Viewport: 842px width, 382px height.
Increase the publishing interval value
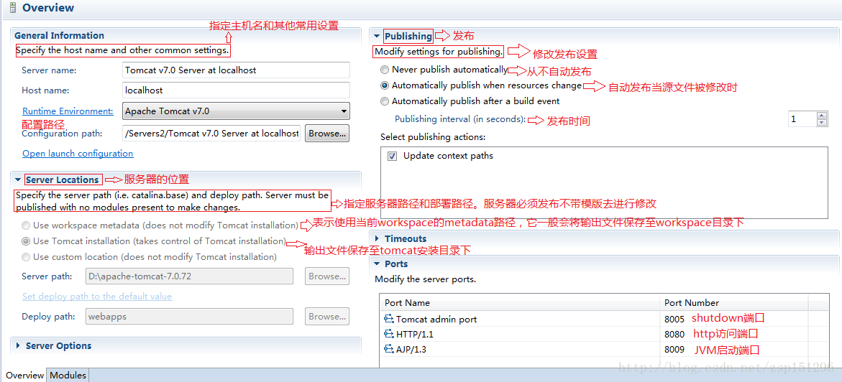pyautogui.click(x=821, y=116)
